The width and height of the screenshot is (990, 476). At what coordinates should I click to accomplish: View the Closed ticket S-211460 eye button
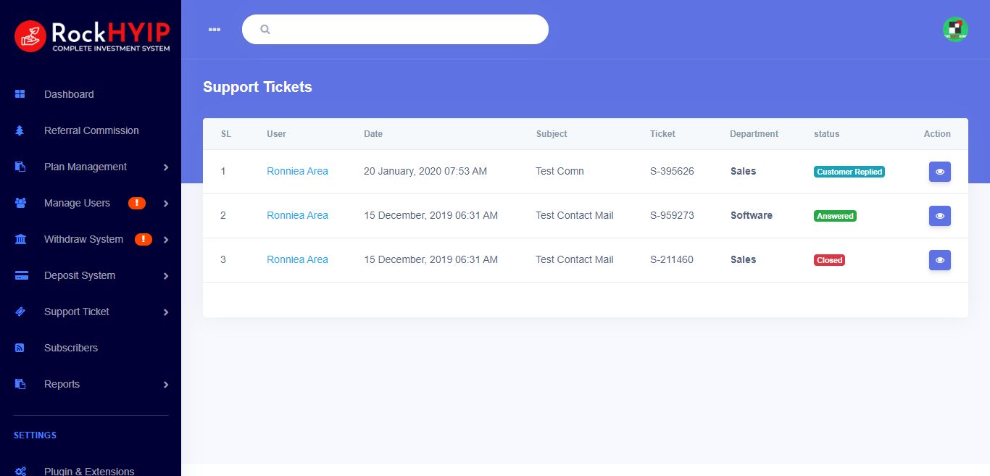pyautogui.click(x=939, y=260)
